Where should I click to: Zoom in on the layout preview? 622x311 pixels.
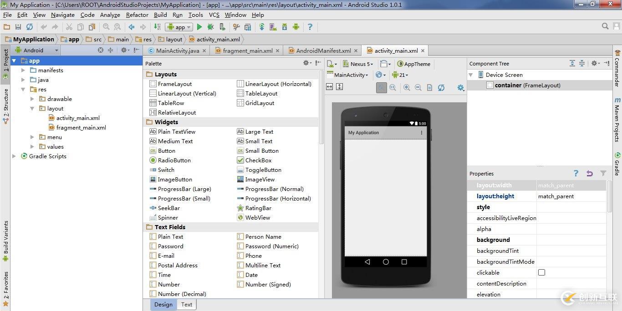(x=407, y=87)
